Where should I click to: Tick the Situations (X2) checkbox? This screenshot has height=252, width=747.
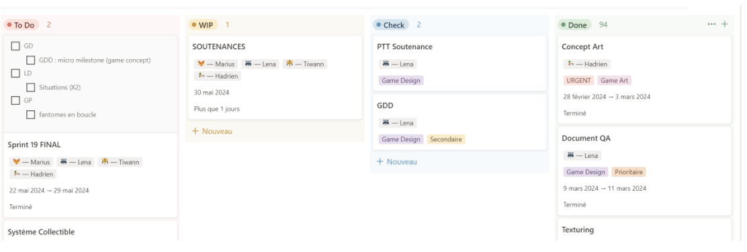point(30,87)
